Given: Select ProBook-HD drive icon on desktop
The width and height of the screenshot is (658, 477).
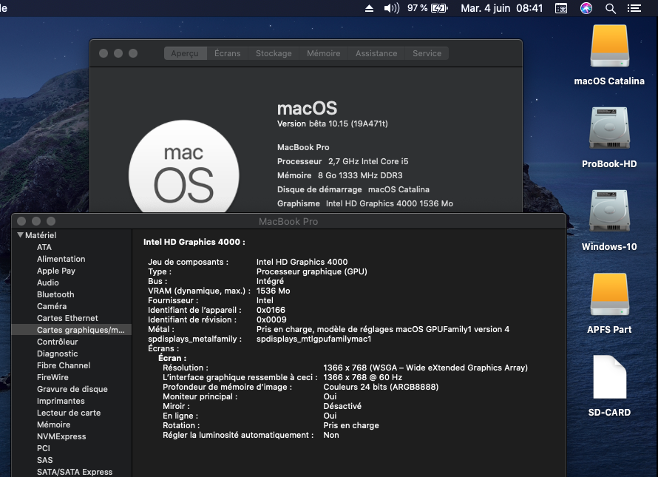Looking at the screenshot, I should tap(609, 128).
